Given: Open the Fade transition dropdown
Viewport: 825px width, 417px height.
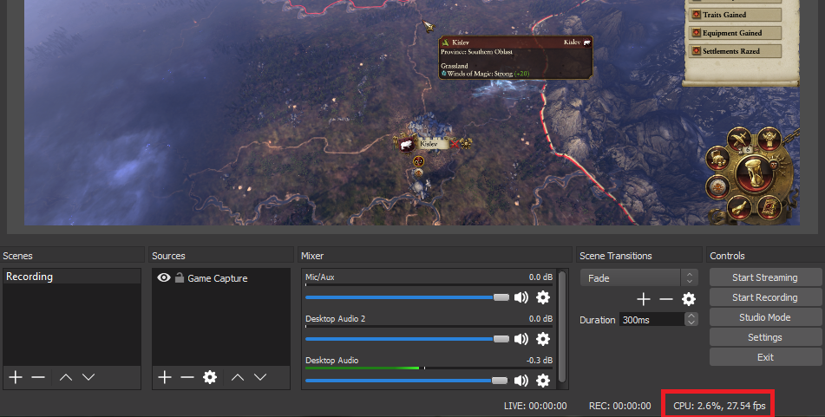Looking at the screenshot, I should (x=638, y=277).
